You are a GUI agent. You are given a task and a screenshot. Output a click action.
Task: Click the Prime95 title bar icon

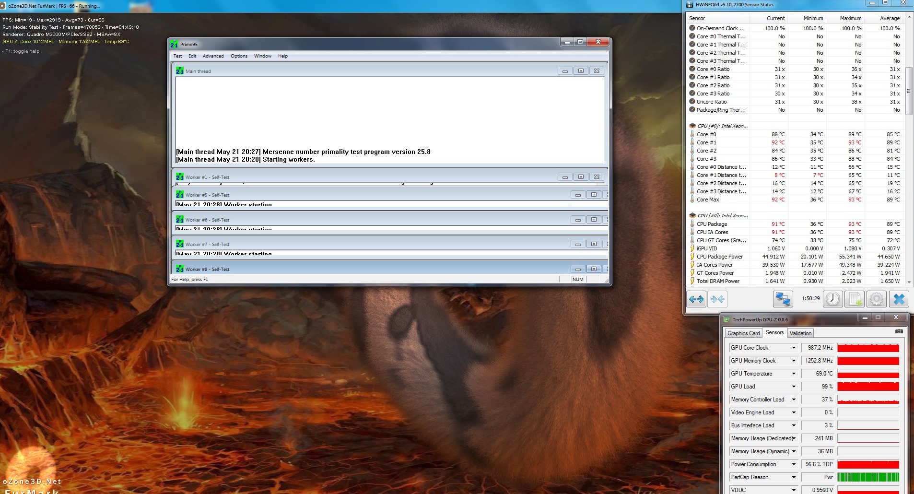point(174,44)
